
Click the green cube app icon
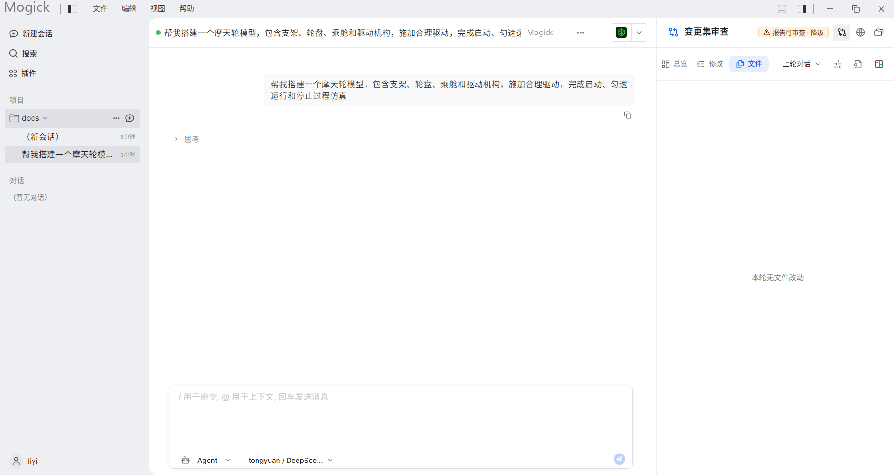[x=621, y=33]
